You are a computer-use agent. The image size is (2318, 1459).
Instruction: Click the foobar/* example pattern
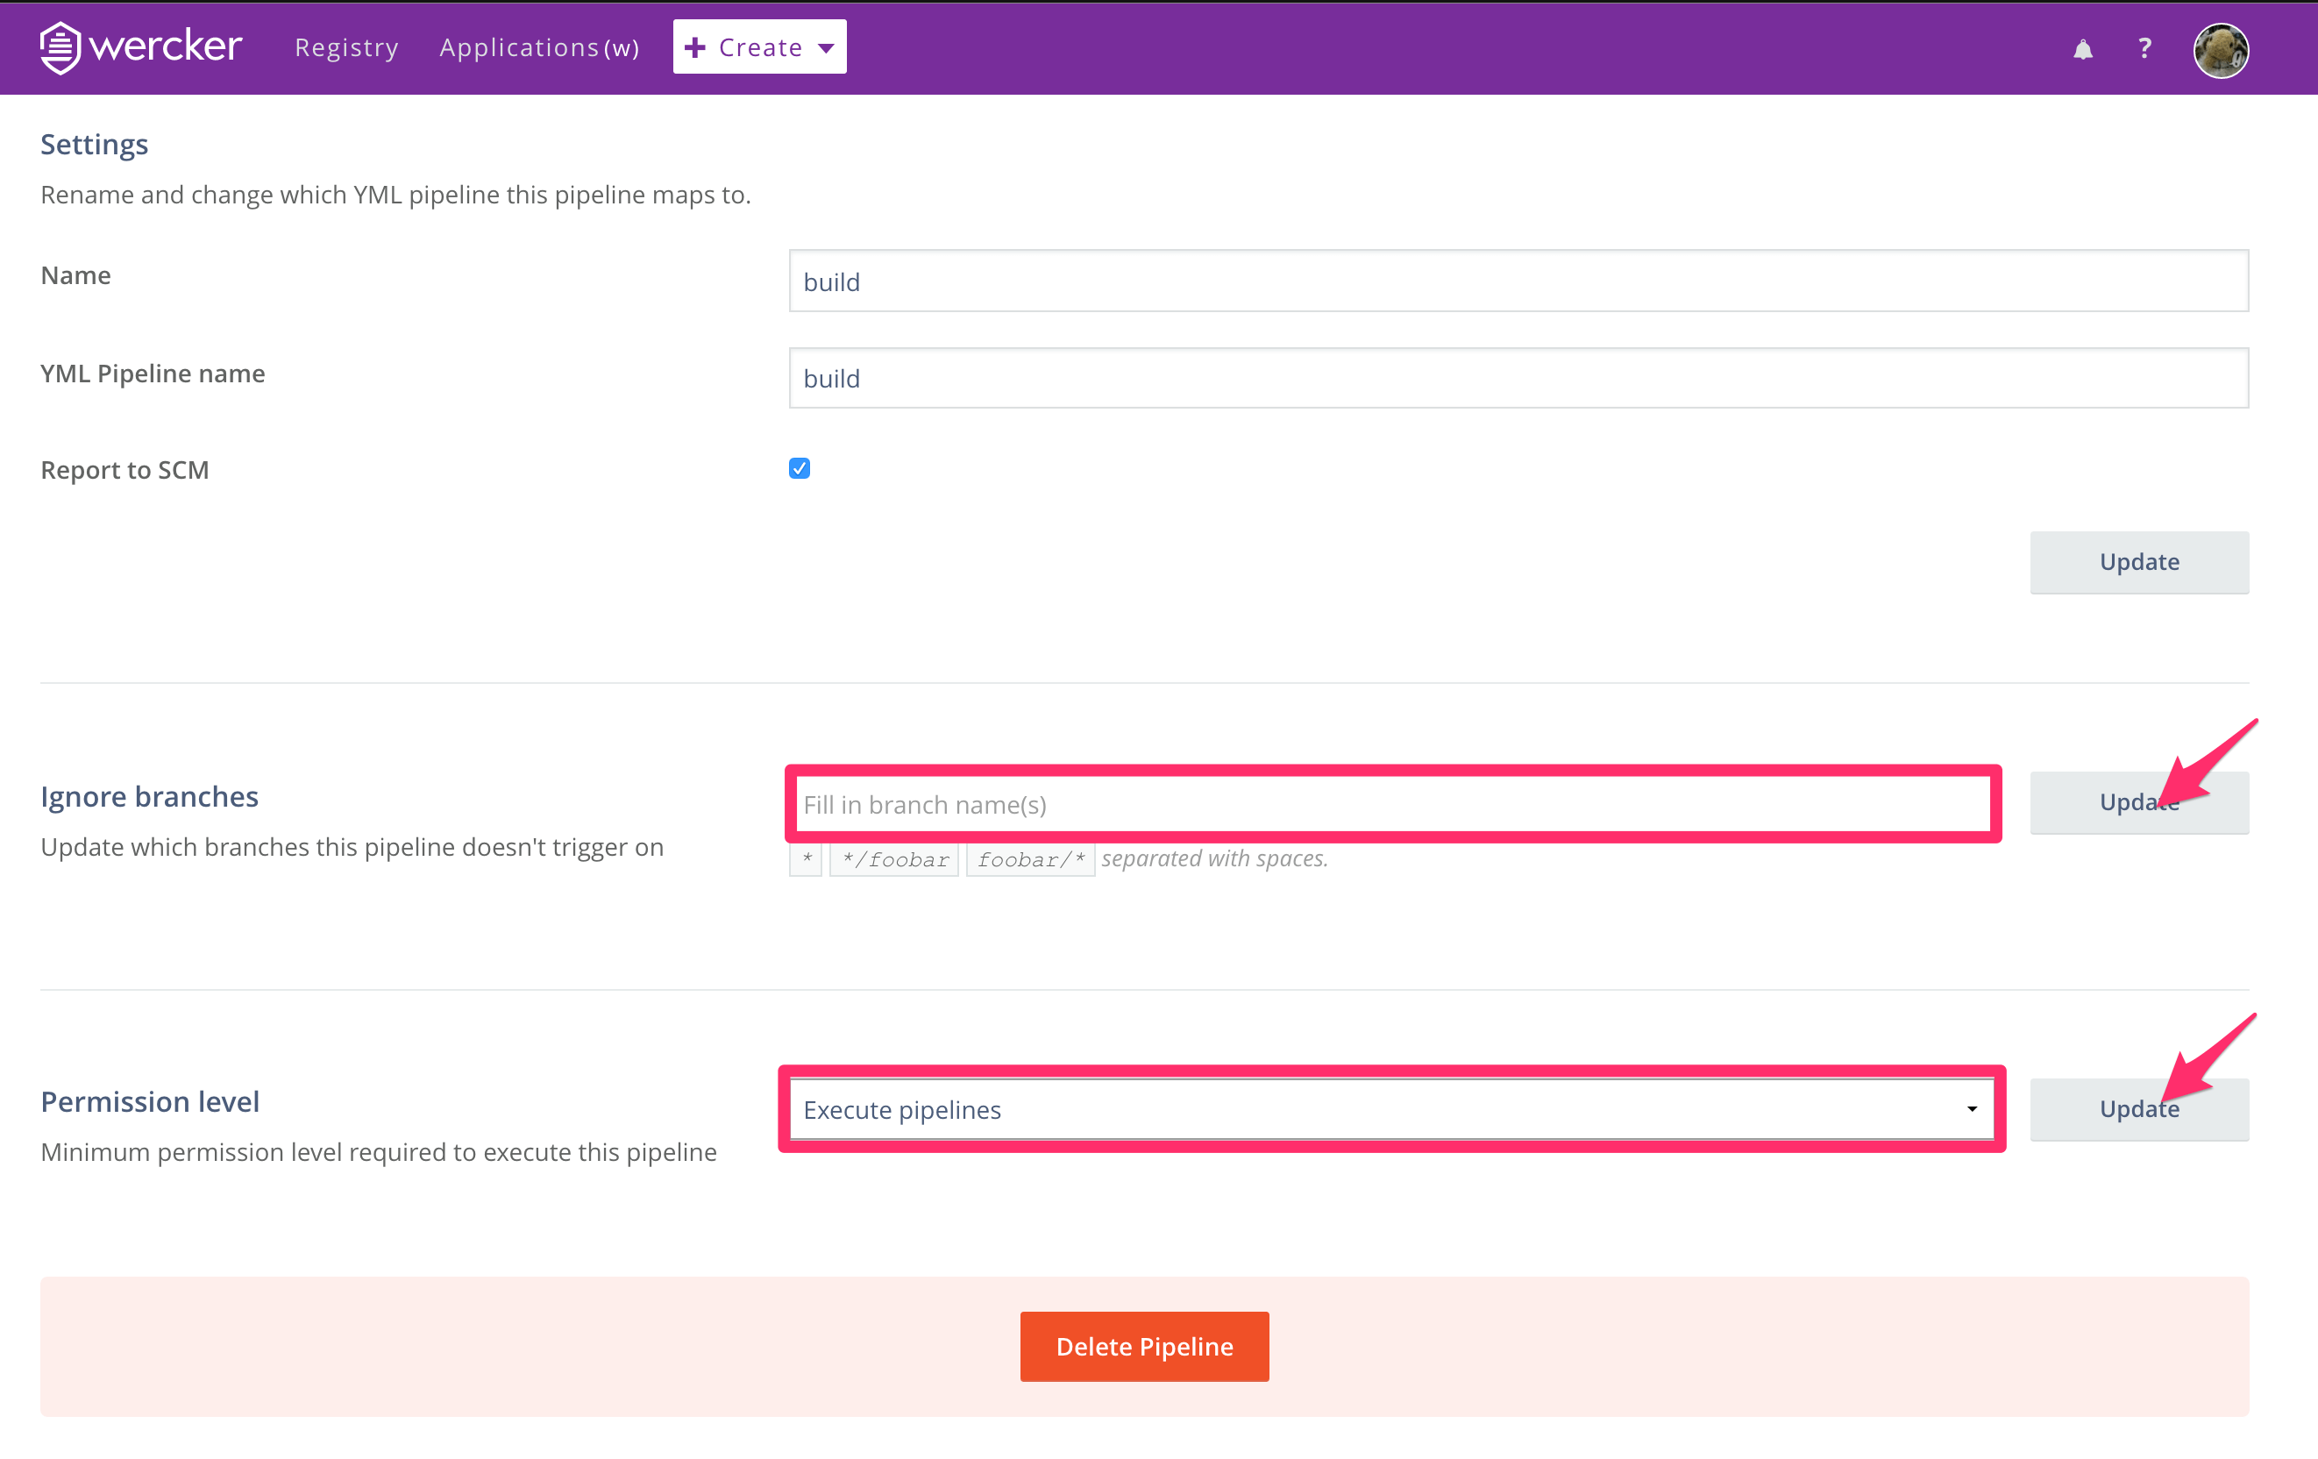pos(1030,859)
